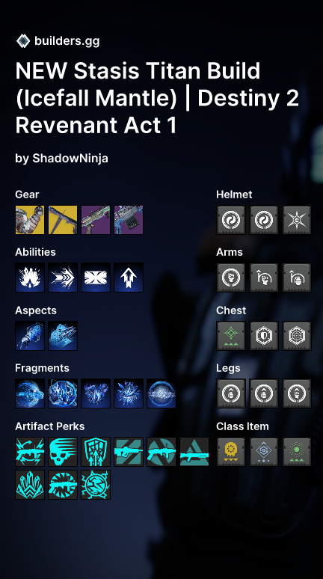The width and height of the screenshot is (323, 579).
Task: Select the crystal cluster artifact perk icon
Action: tap(30, 485)
